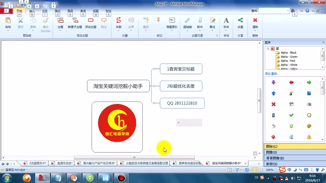The width and height of the screenshot is (326, 183).
Task: Click the 添加 图标... link
Action: tap(272, 74)
